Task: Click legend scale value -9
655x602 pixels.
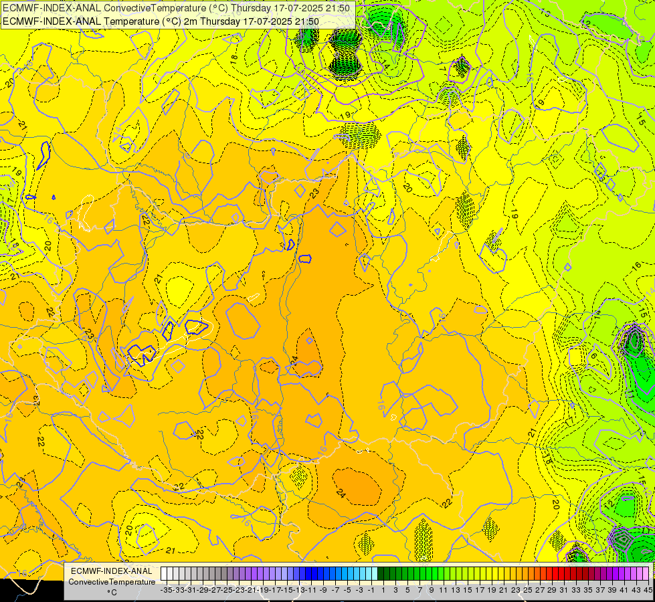Action: 323,590
